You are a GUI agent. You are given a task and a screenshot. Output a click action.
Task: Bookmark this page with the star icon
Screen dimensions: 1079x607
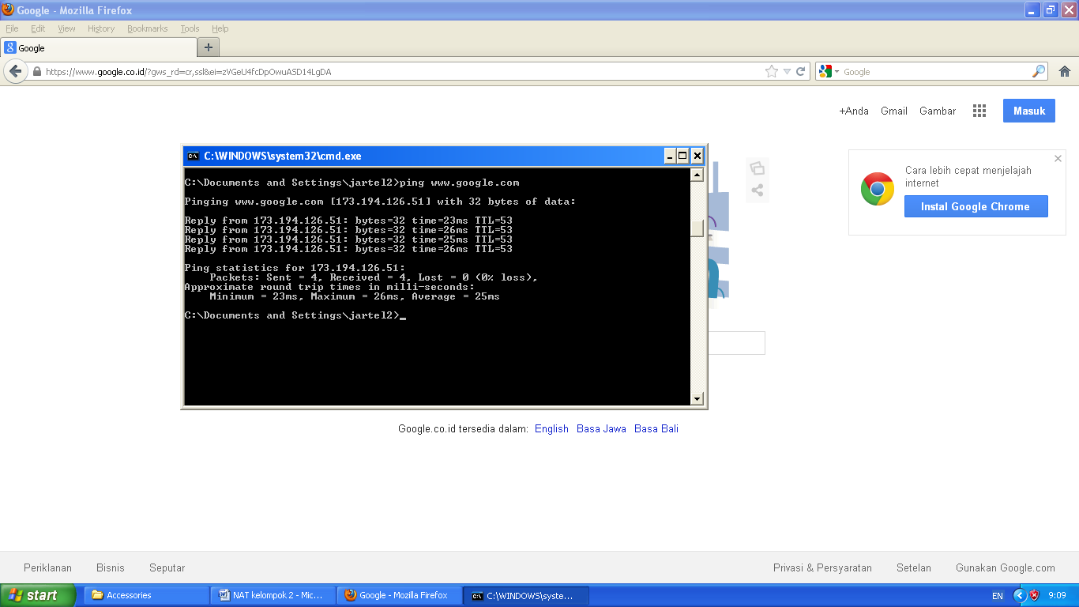pyautogui.click(x=771, y=71)
